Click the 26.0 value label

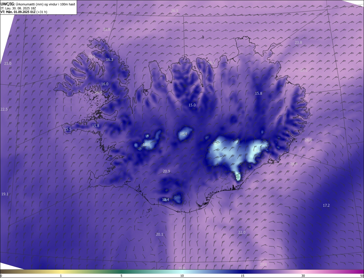pos(308,140)
